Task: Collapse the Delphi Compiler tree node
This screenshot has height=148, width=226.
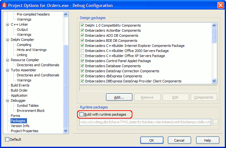Action: tap(8, 40)
